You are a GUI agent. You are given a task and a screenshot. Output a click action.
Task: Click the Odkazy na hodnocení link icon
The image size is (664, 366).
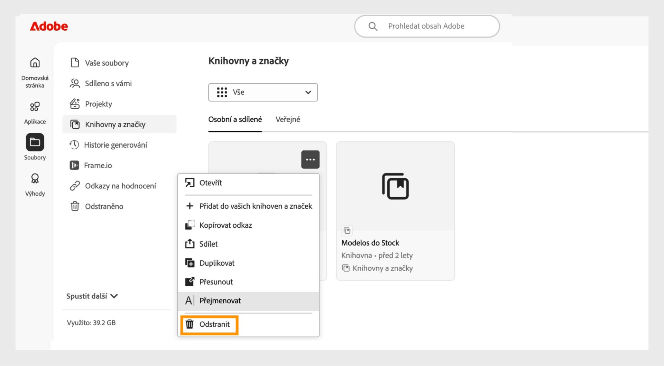click(x=75, y=186)
